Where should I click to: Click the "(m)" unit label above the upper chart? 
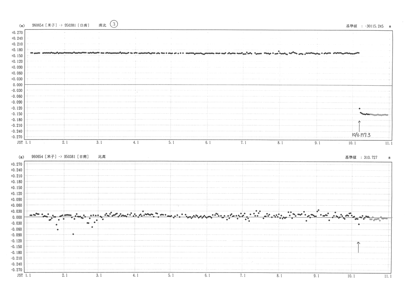point(21,26)
